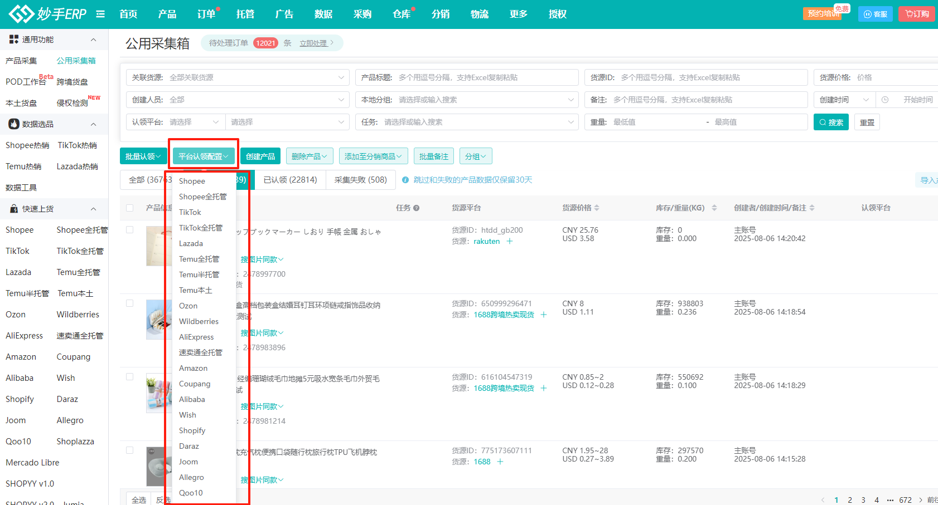The height and width of the screenshot is (505, 938).
Task: Click the 订购 shopping cart button
Action: click(x=917, y=14)
